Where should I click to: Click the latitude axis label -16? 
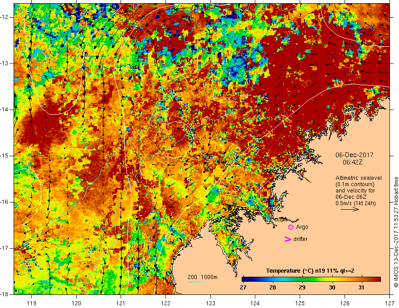[x=5, y=202]
